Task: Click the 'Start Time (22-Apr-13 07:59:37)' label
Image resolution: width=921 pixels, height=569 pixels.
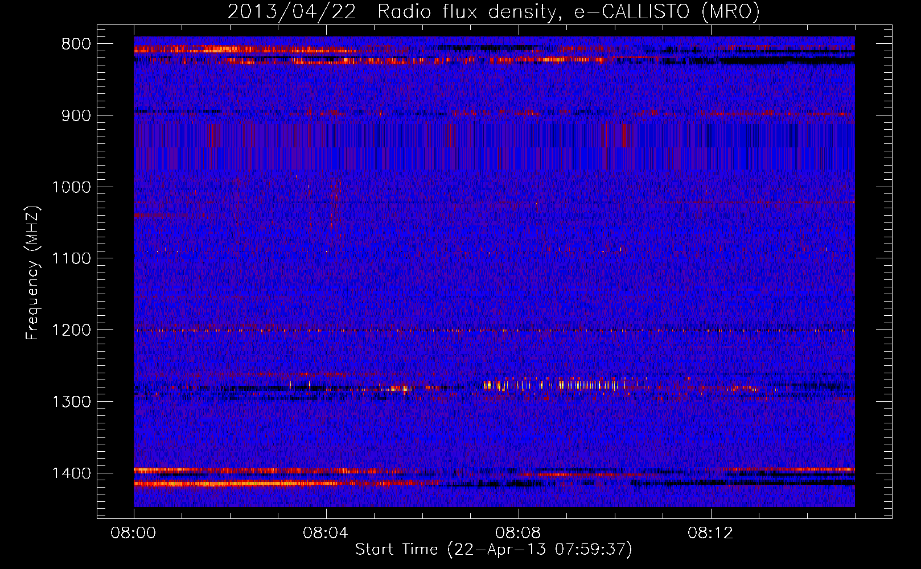Action: pyautogui.click(x=494, y=550)
